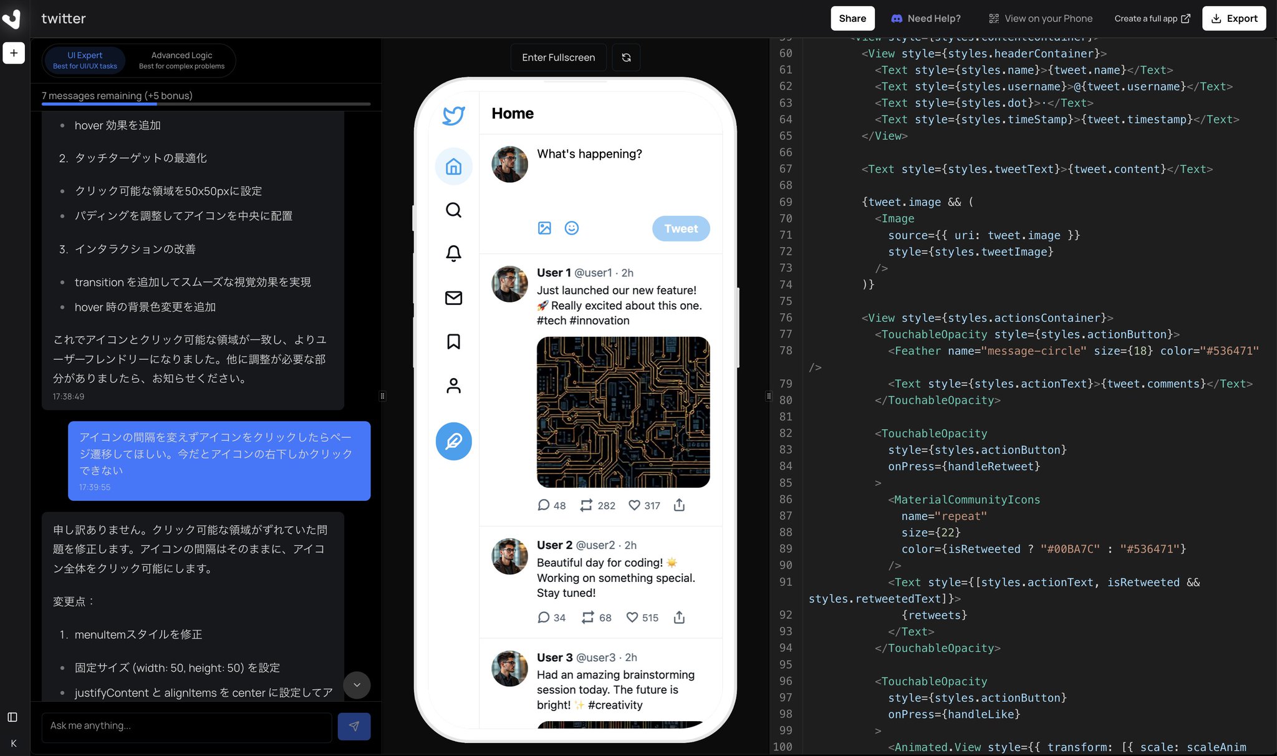The image size is (1277, 756).
Task: Click share icon on User 2 tweet
Action: 680,618
